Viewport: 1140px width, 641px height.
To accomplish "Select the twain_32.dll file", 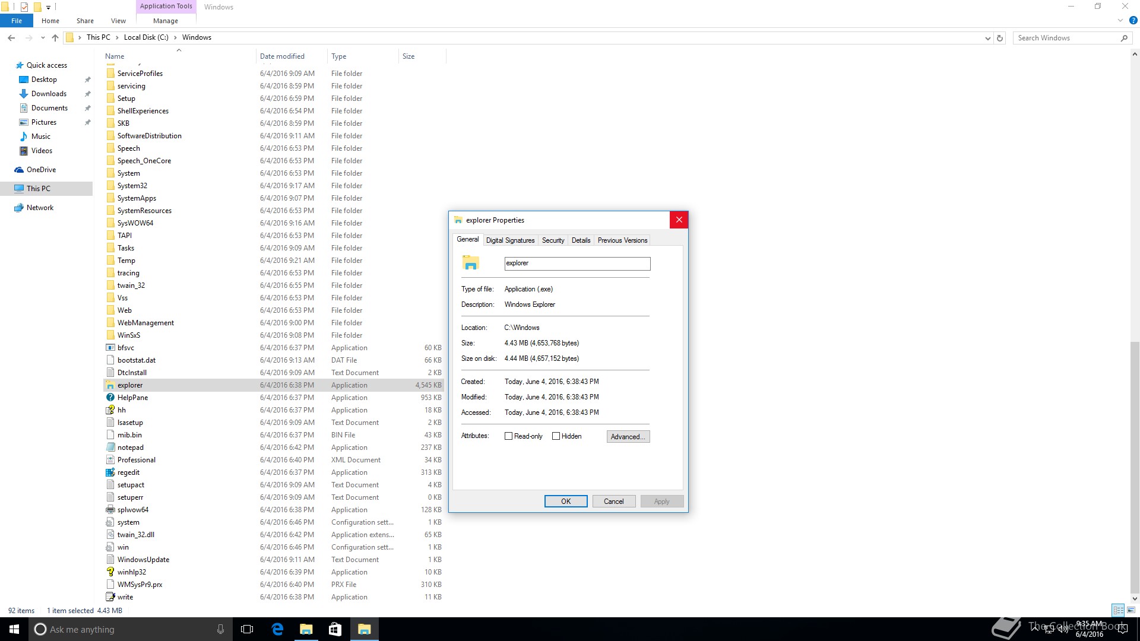I will 135,535.
